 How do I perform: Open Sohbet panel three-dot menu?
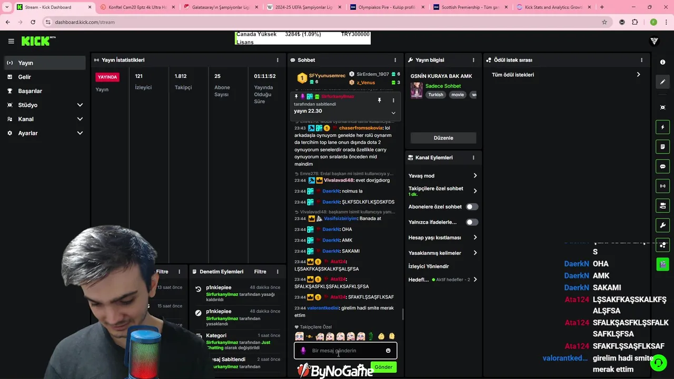point(395,60)
